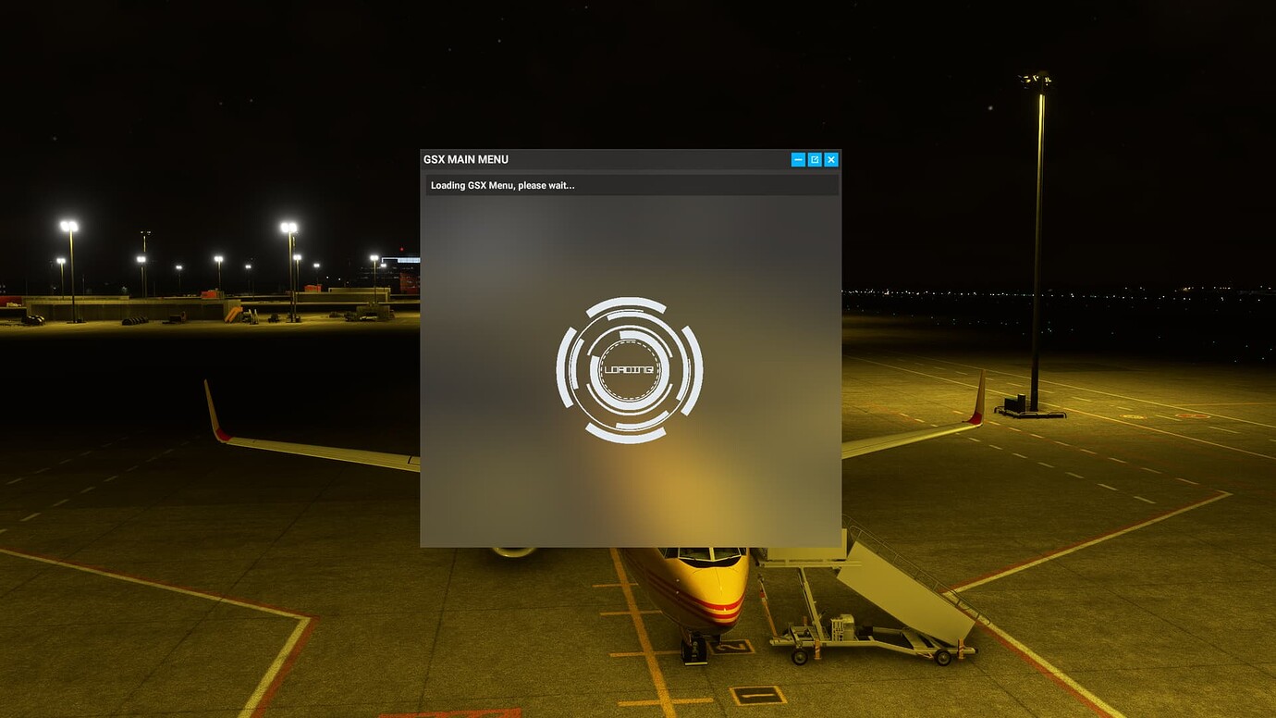Click the status message text

coord(502,185)
